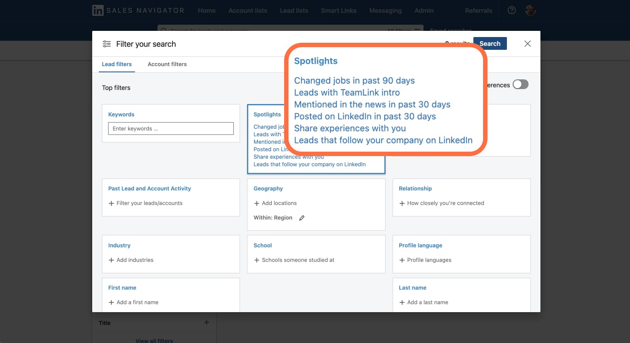630x343 pixels.
Task: Toggle the preferences switch
Action: (520, 85)
